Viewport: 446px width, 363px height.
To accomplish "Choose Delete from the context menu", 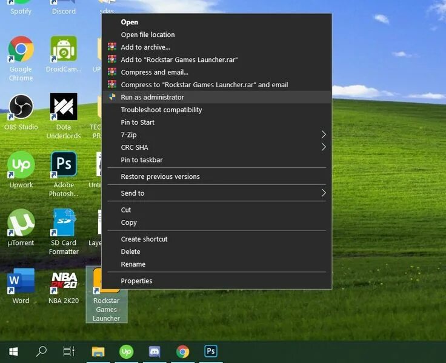I will coord(217,251).
